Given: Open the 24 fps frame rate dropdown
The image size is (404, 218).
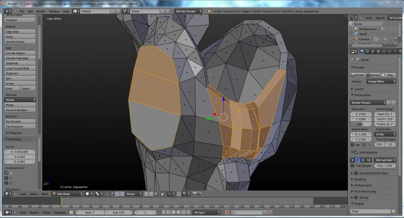Looking at the screenshot, I should (x=385, y=134).
